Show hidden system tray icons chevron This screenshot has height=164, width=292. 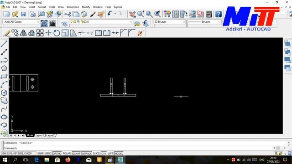(x=228, y=160)
